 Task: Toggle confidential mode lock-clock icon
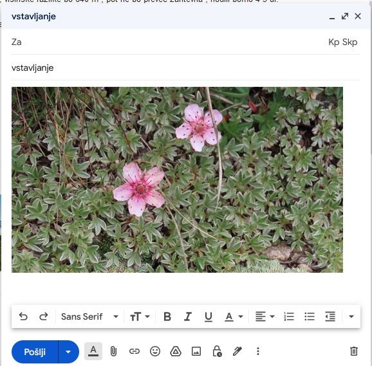(x=217, y=351)
